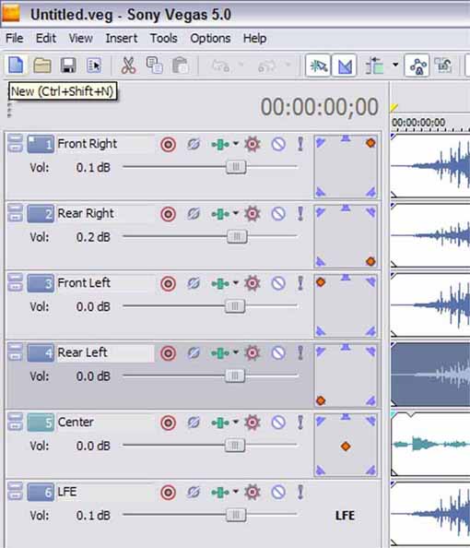The height and width of the screenshot is (548, 470).
Task: Open the Options menu
Action: coord(210,38)
